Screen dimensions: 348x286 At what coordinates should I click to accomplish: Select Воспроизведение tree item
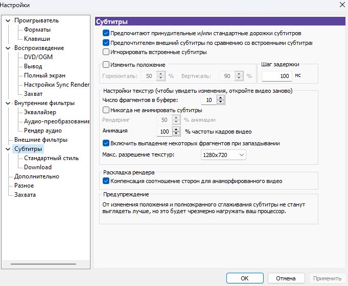click(39, 48)
